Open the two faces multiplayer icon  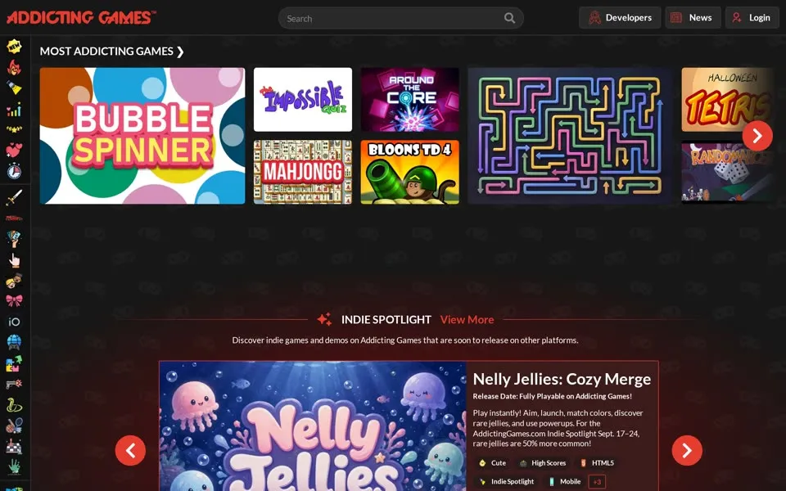tap(14, 281)
